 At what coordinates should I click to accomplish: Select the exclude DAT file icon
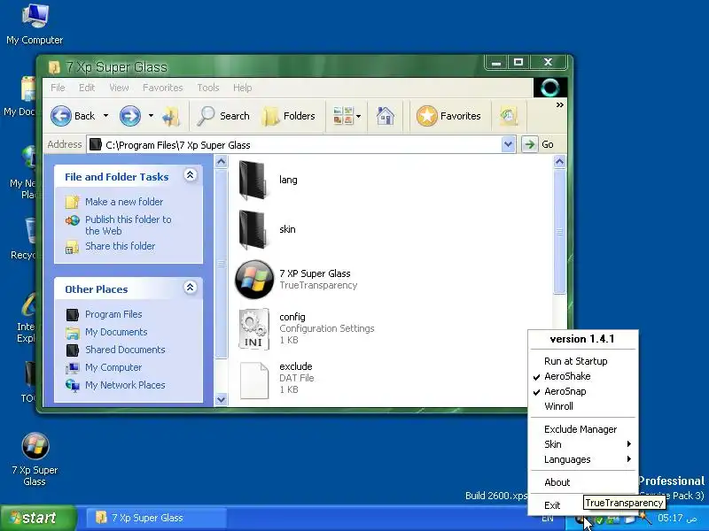(x=254, y=381)
